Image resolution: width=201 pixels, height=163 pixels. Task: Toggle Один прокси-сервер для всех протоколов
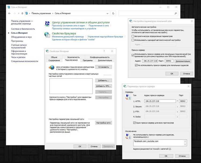(x=134, y=123)
